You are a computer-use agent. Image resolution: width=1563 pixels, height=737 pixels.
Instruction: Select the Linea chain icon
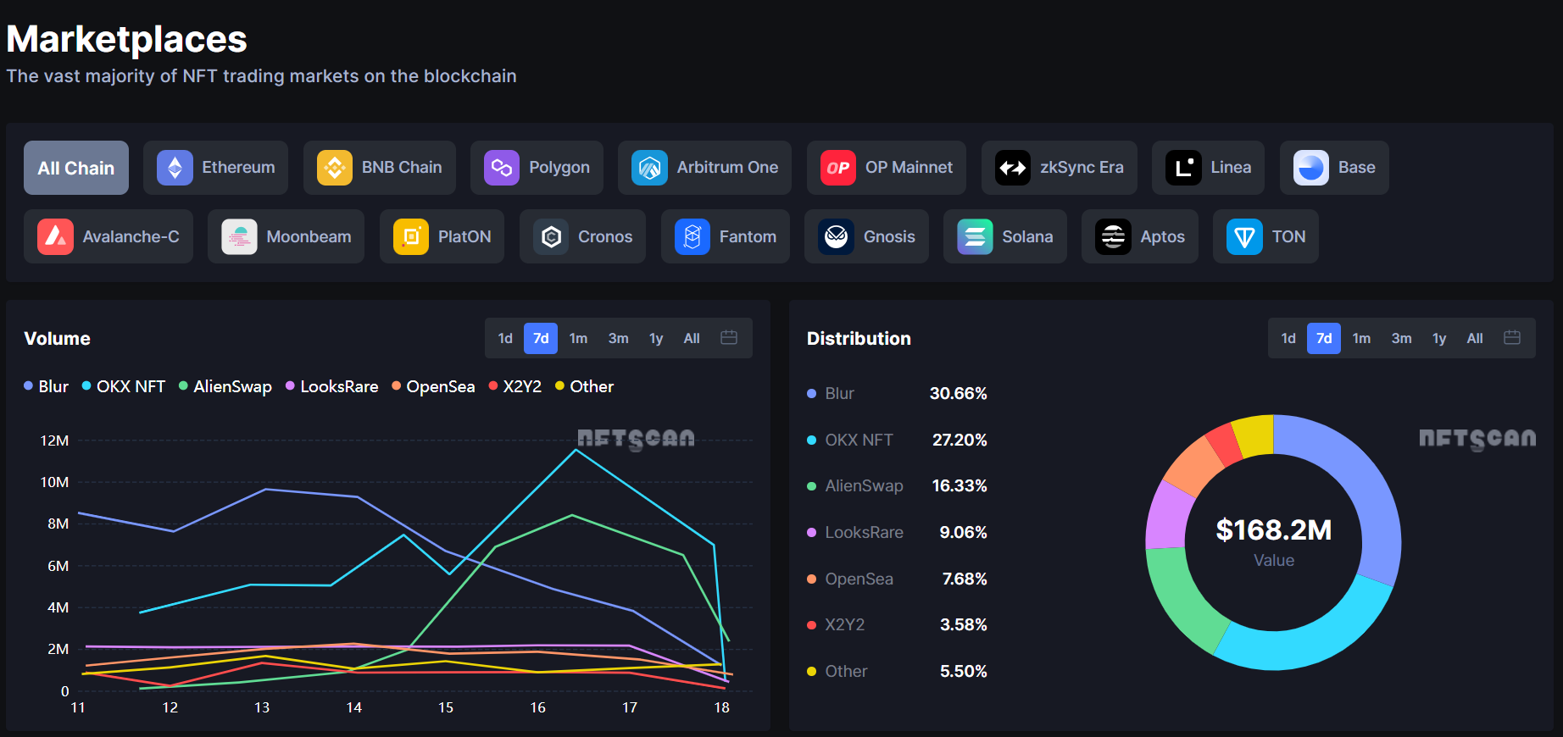tap(1183, 168)
